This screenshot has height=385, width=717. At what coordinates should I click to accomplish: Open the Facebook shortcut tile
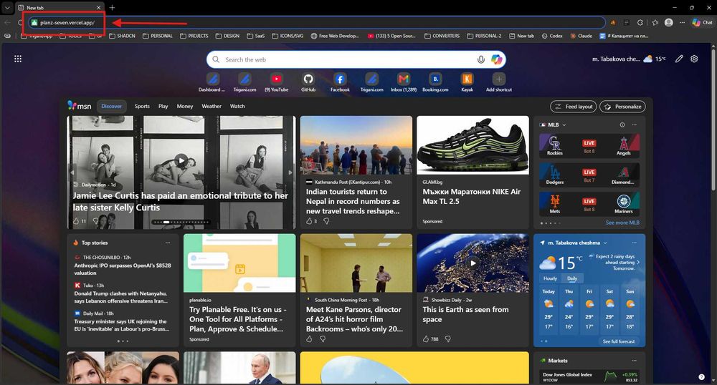tap(340, 82)
